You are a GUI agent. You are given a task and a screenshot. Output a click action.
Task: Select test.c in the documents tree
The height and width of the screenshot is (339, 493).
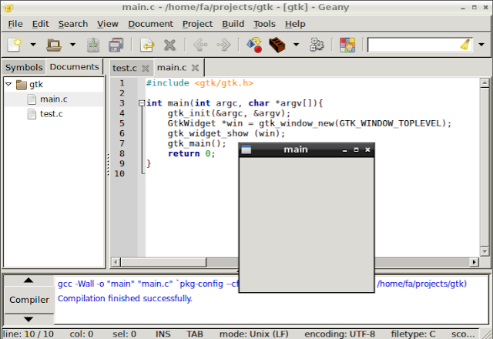click(x=52, y=114)
